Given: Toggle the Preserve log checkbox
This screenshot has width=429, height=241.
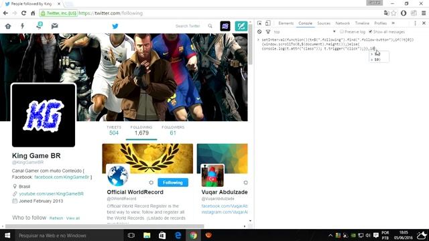Looking at the screenshot, I should click(x=342, y=31).
